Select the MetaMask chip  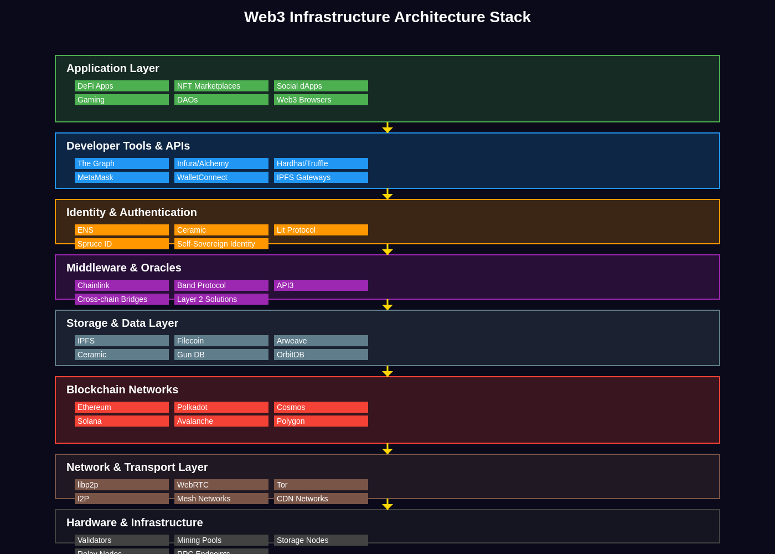[122, 177]
